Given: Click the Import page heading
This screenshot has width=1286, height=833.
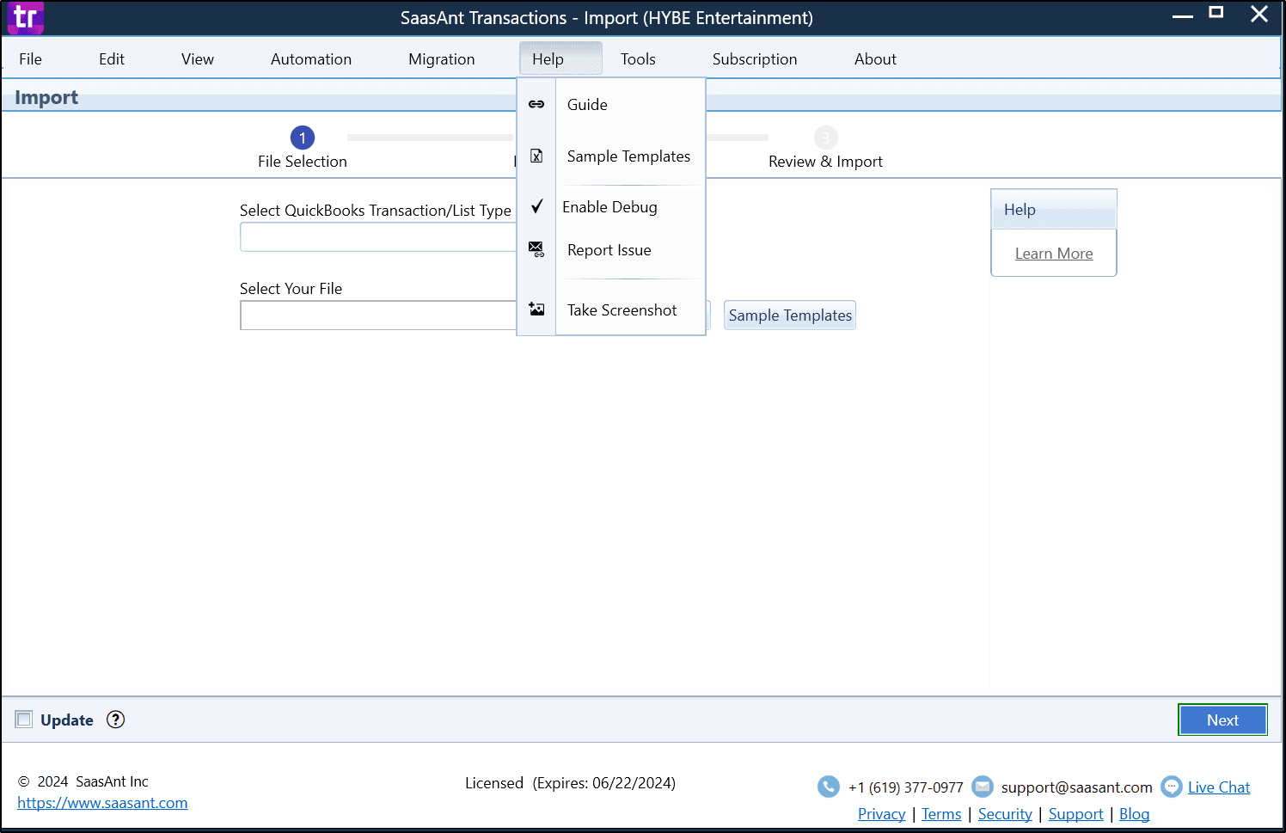Looking at the screenshot, I should click(x=46, y=97).
